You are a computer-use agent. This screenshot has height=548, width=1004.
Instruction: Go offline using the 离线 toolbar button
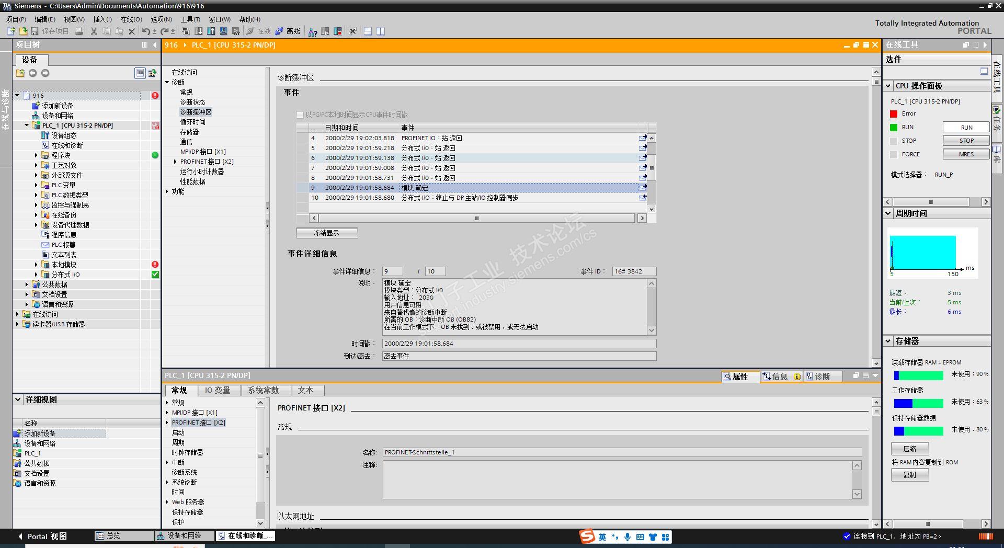(288, 31)
